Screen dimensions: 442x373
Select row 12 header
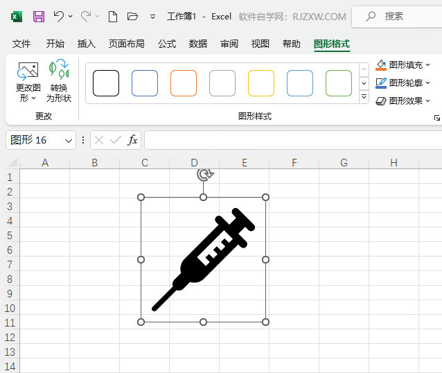pos(10,337)
